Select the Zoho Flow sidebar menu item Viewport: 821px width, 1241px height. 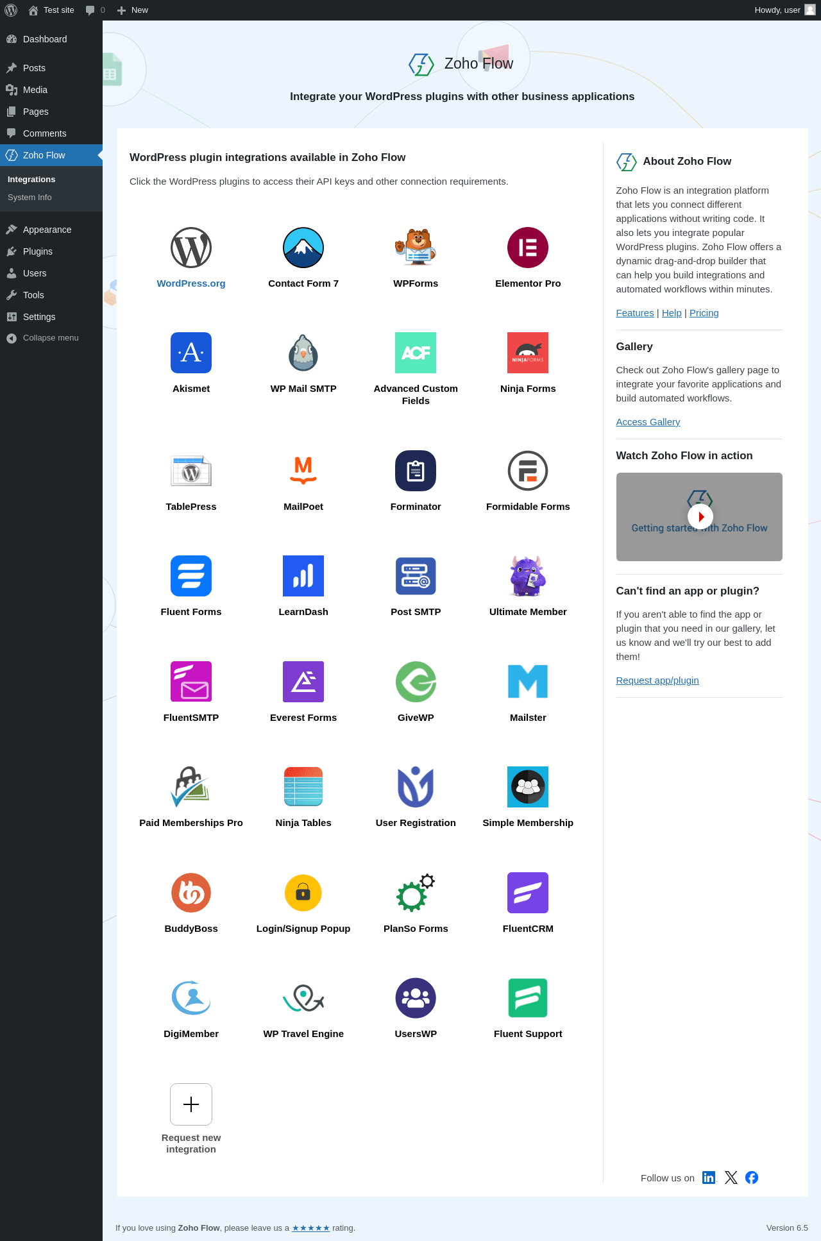51,155
